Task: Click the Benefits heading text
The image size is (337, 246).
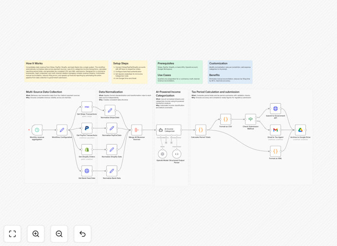Action: click(x=214, y=75)
